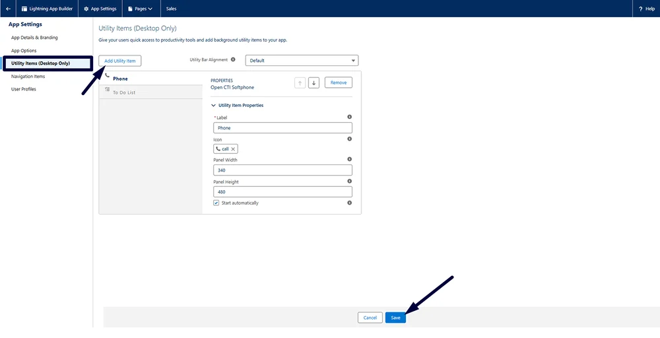Click the To Do List item icon

pos(107,89)
